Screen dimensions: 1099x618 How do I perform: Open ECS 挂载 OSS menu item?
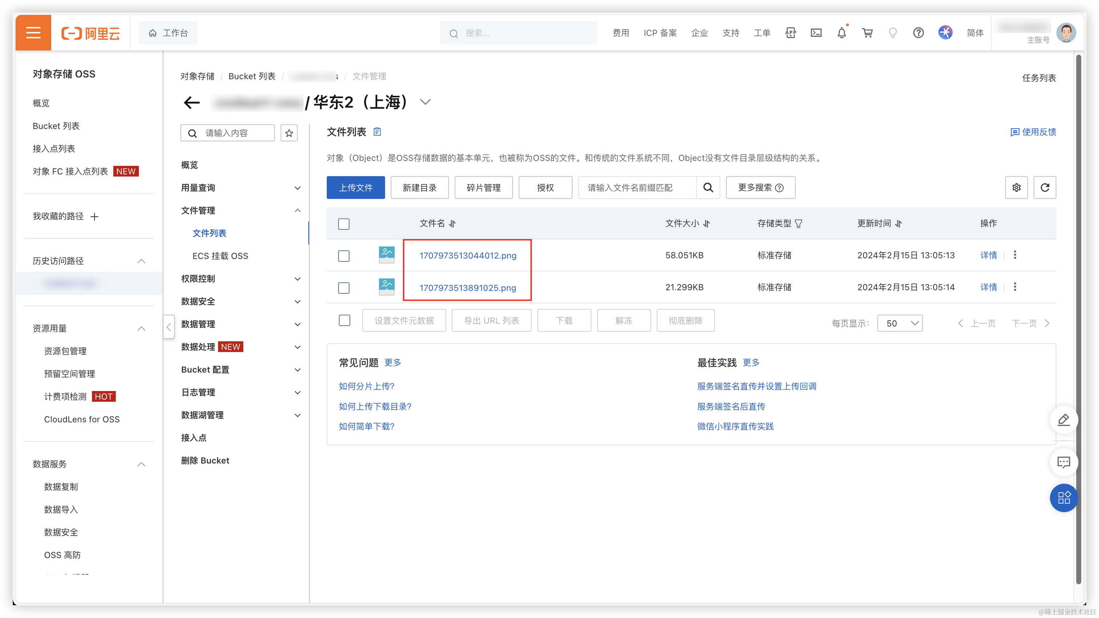pyautogui.click(x=220, y=255)
